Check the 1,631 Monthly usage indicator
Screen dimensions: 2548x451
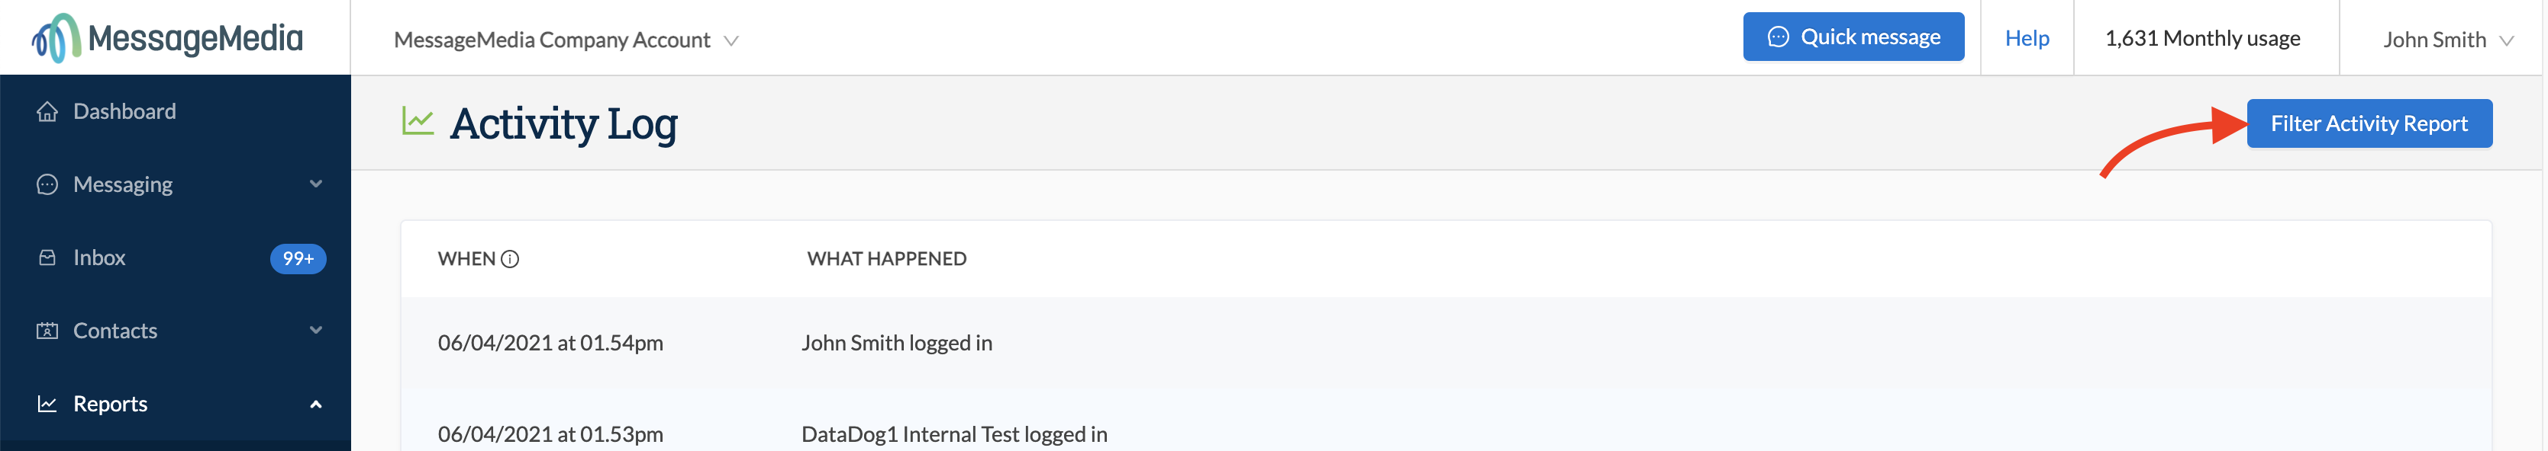pyautogui.click(x=2204, y=37)
